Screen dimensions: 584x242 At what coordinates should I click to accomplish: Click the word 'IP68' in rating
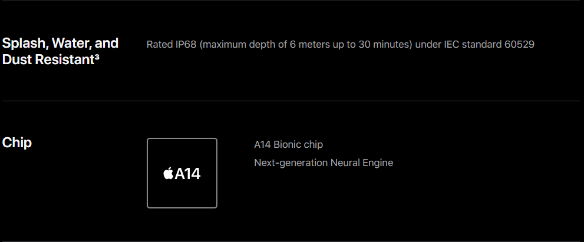tap(186, 45)
